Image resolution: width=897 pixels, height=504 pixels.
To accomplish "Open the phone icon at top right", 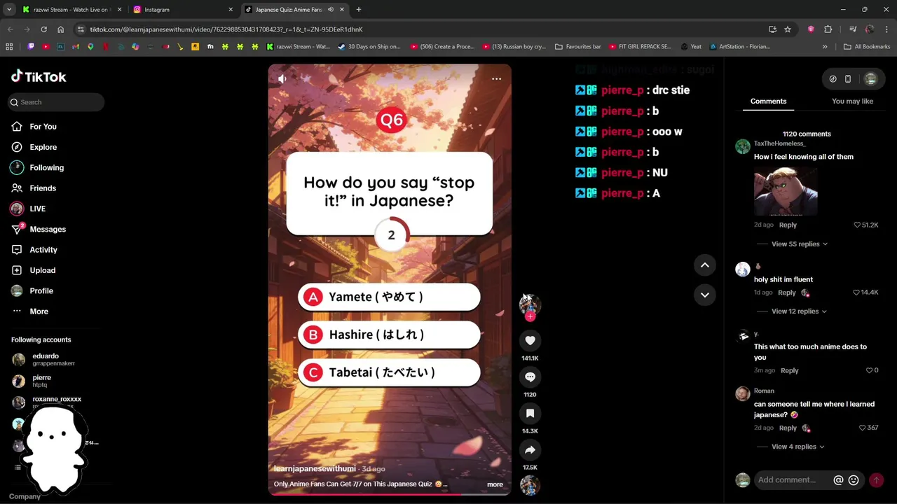I will [x=847, y=79].
